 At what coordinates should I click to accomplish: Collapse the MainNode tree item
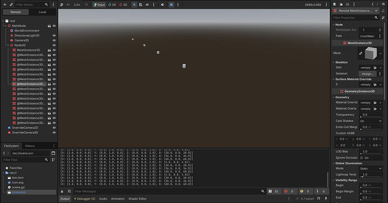tap(6, 26)
